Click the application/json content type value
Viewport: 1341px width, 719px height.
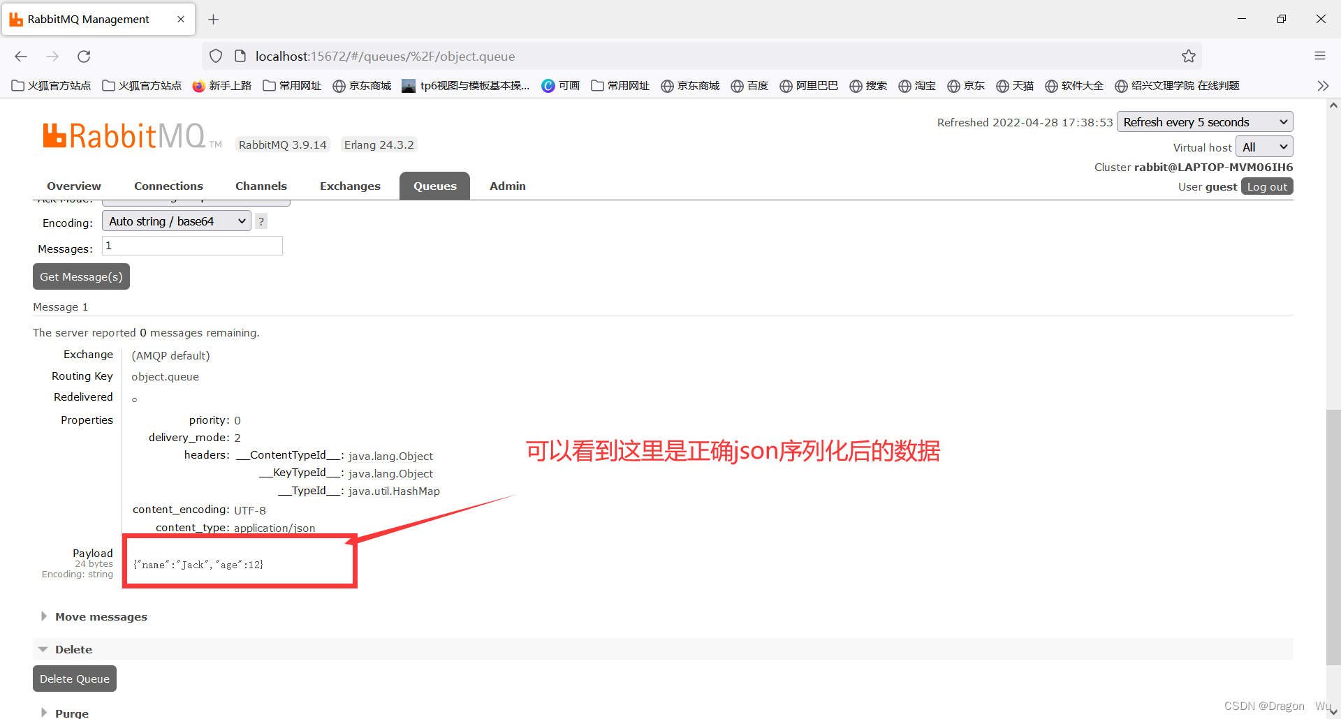coord(274,528)
